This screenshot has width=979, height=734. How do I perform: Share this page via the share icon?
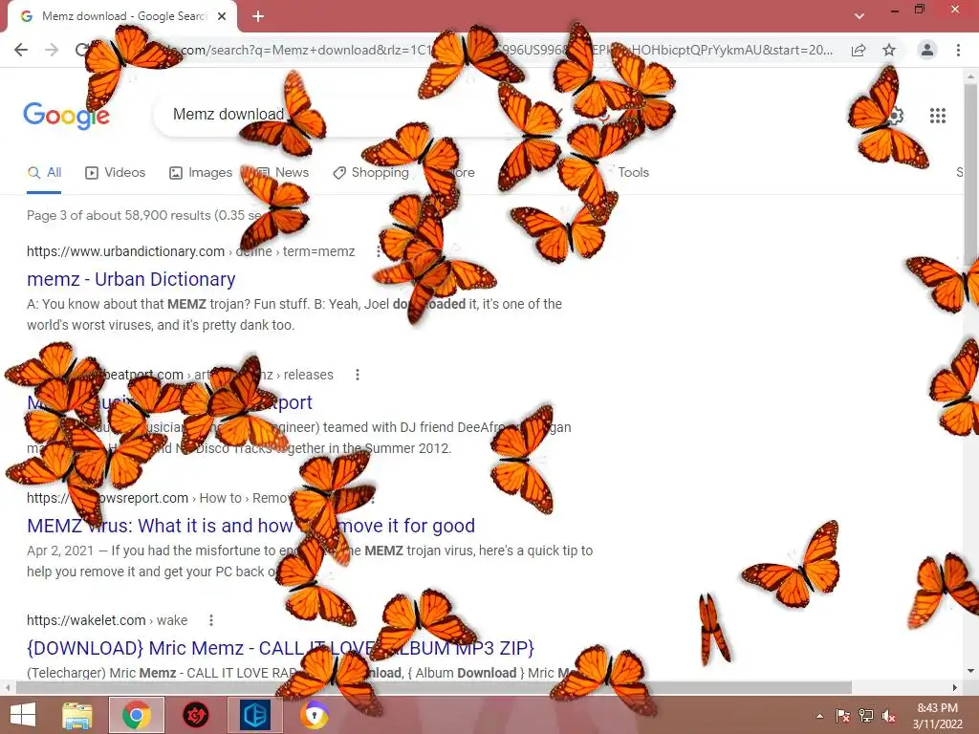(x=859, y=50)
